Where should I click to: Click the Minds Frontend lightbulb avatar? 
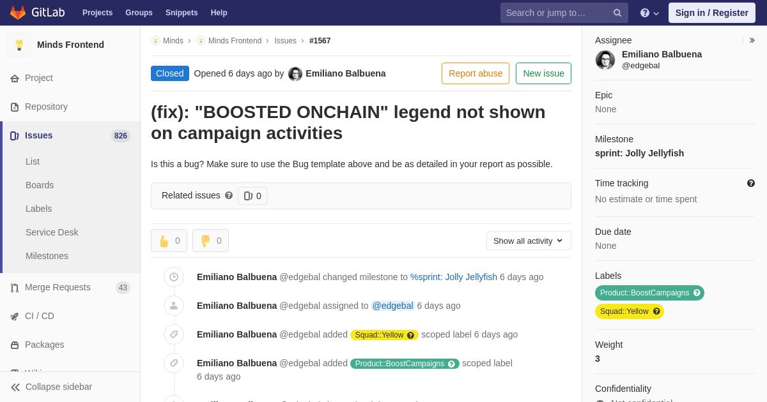pyautogui.click(x=19, y=45)
